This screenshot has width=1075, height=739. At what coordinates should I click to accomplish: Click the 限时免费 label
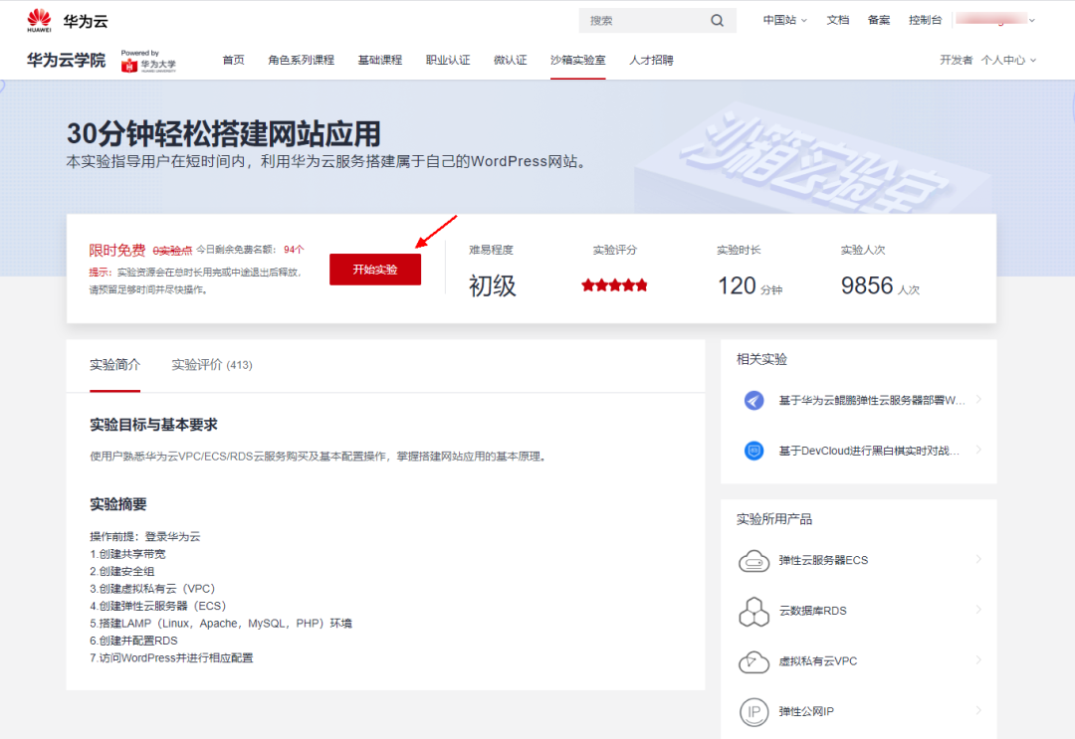(117, 250)
